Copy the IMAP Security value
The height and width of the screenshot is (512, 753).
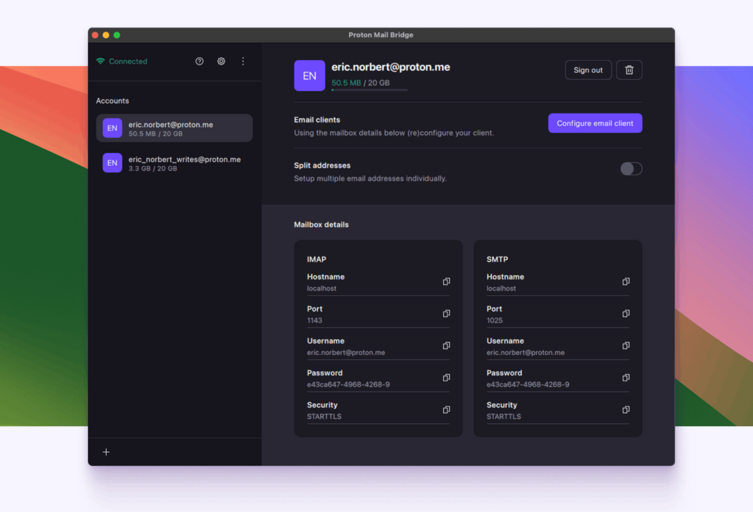coord(446,410)
